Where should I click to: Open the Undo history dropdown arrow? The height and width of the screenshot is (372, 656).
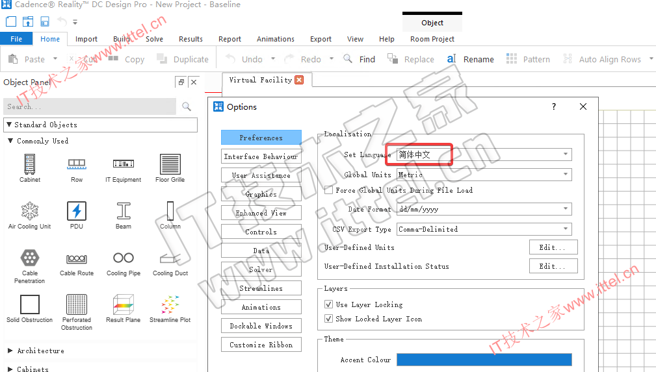point(273,59)
